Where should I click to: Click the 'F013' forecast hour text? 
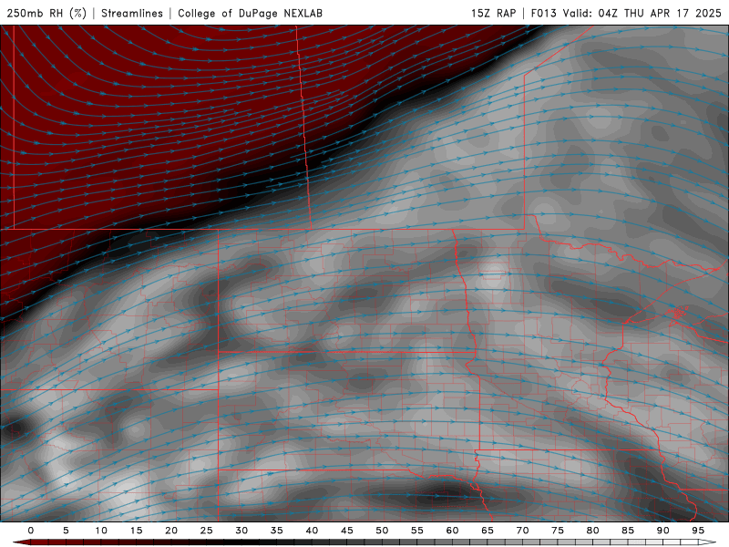[x=544, y=13]
